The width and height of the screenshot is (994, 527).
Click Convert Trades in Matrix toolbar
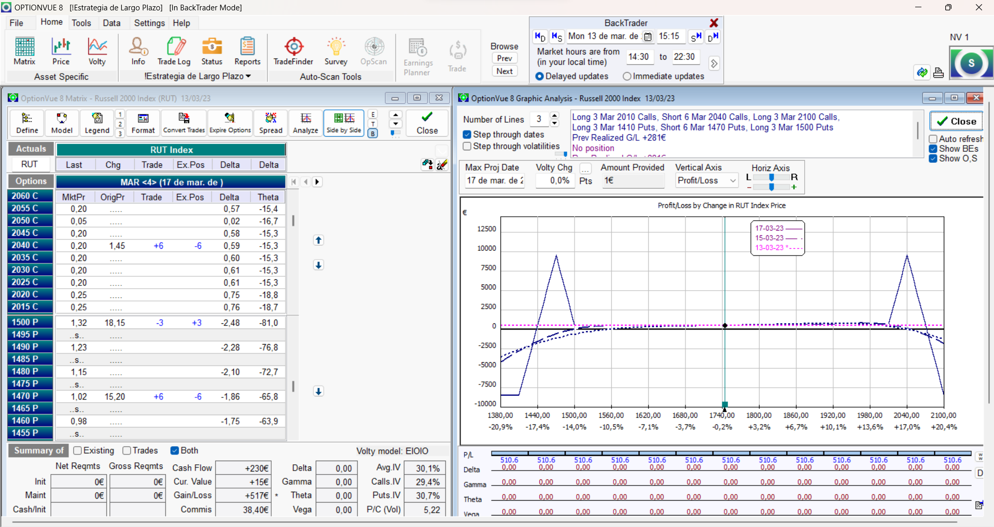point(184,123)
